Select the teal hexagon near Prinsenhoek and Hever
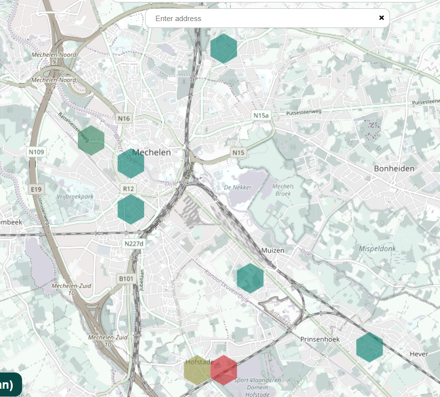This screenshot has width=440, height=397. [369, 347]
